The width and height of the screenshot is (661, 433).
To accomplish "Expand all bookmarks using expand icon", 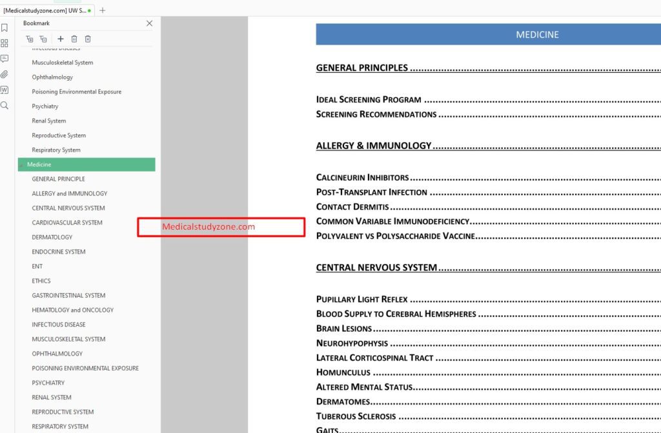I will pyautogui.click(x=29, y=39).
